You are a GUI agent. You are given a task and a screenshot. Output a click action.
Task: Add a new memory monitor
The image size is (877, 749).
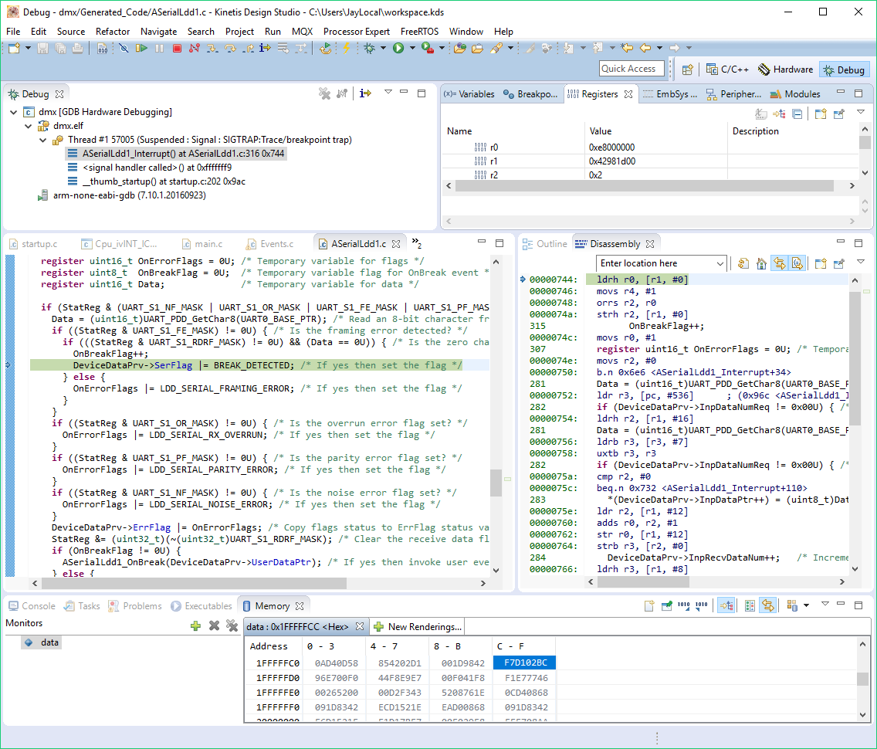(196, 625)
